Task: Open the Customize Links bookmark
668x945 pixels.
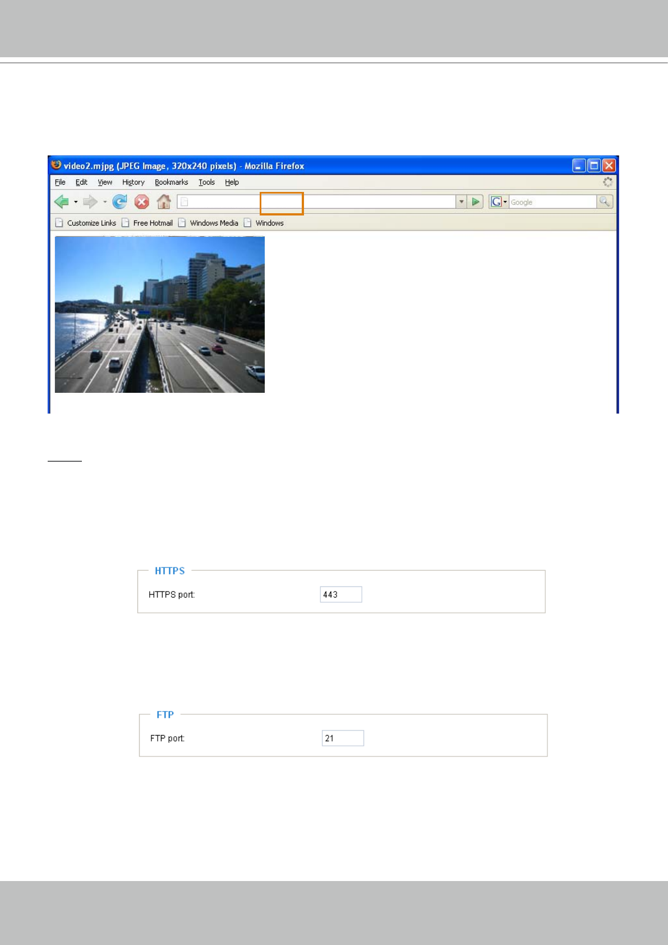Action: [86, 223]
